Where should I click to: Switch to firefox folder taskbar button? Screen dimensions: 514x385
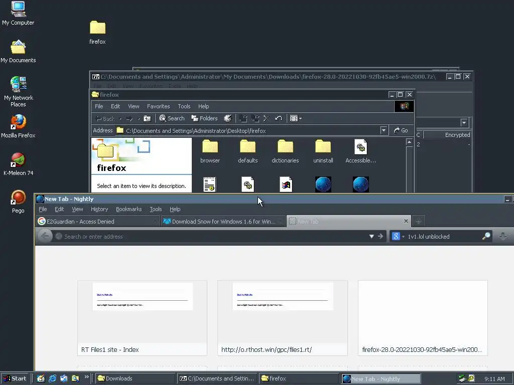299,378
